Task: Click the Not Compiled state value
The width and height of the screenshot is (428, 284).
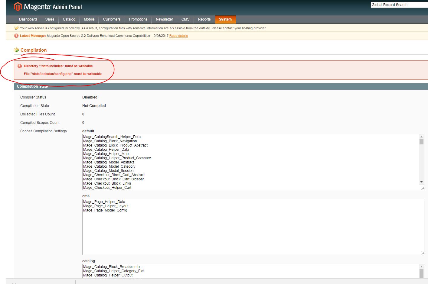Action: [x=94, y=106]
